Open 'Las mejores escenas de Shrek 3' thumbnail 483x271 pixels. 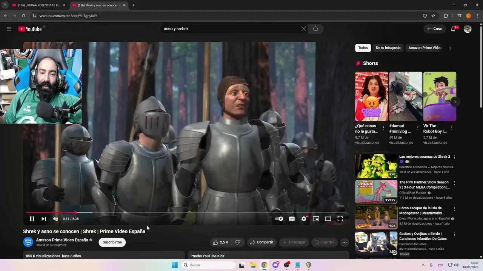[x=376, y=166]
